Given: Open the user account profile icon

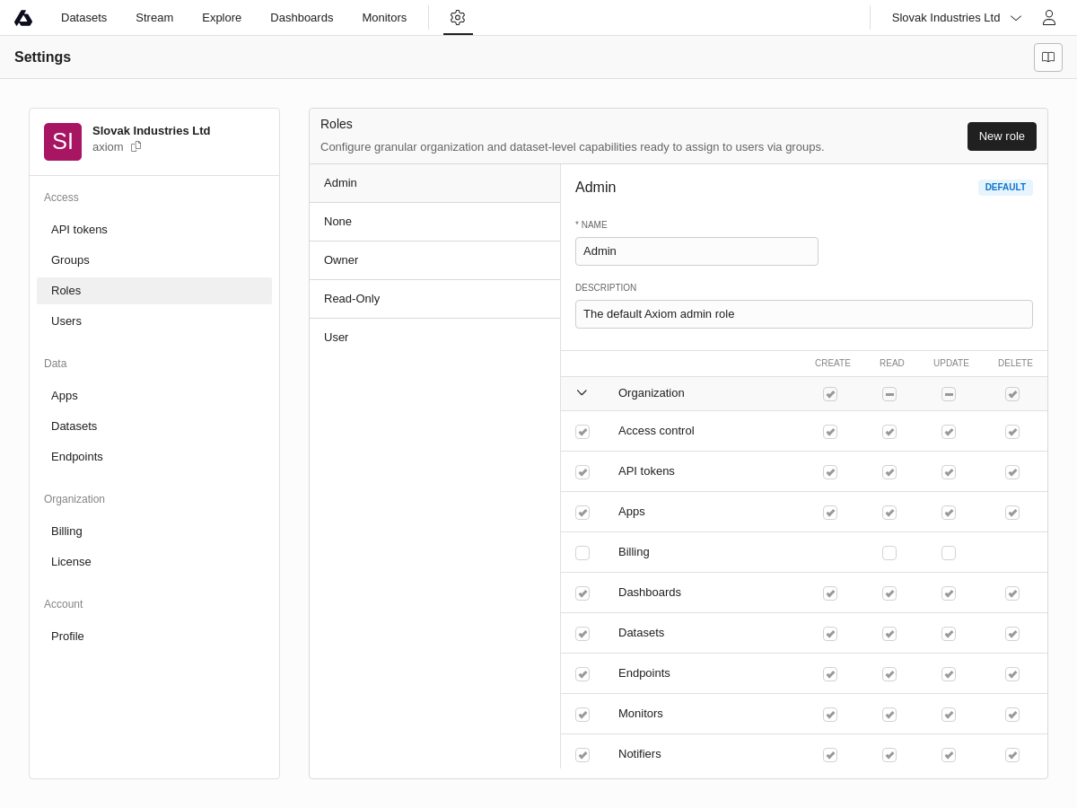Looking at the screenshot, I should pos(1048,18).
